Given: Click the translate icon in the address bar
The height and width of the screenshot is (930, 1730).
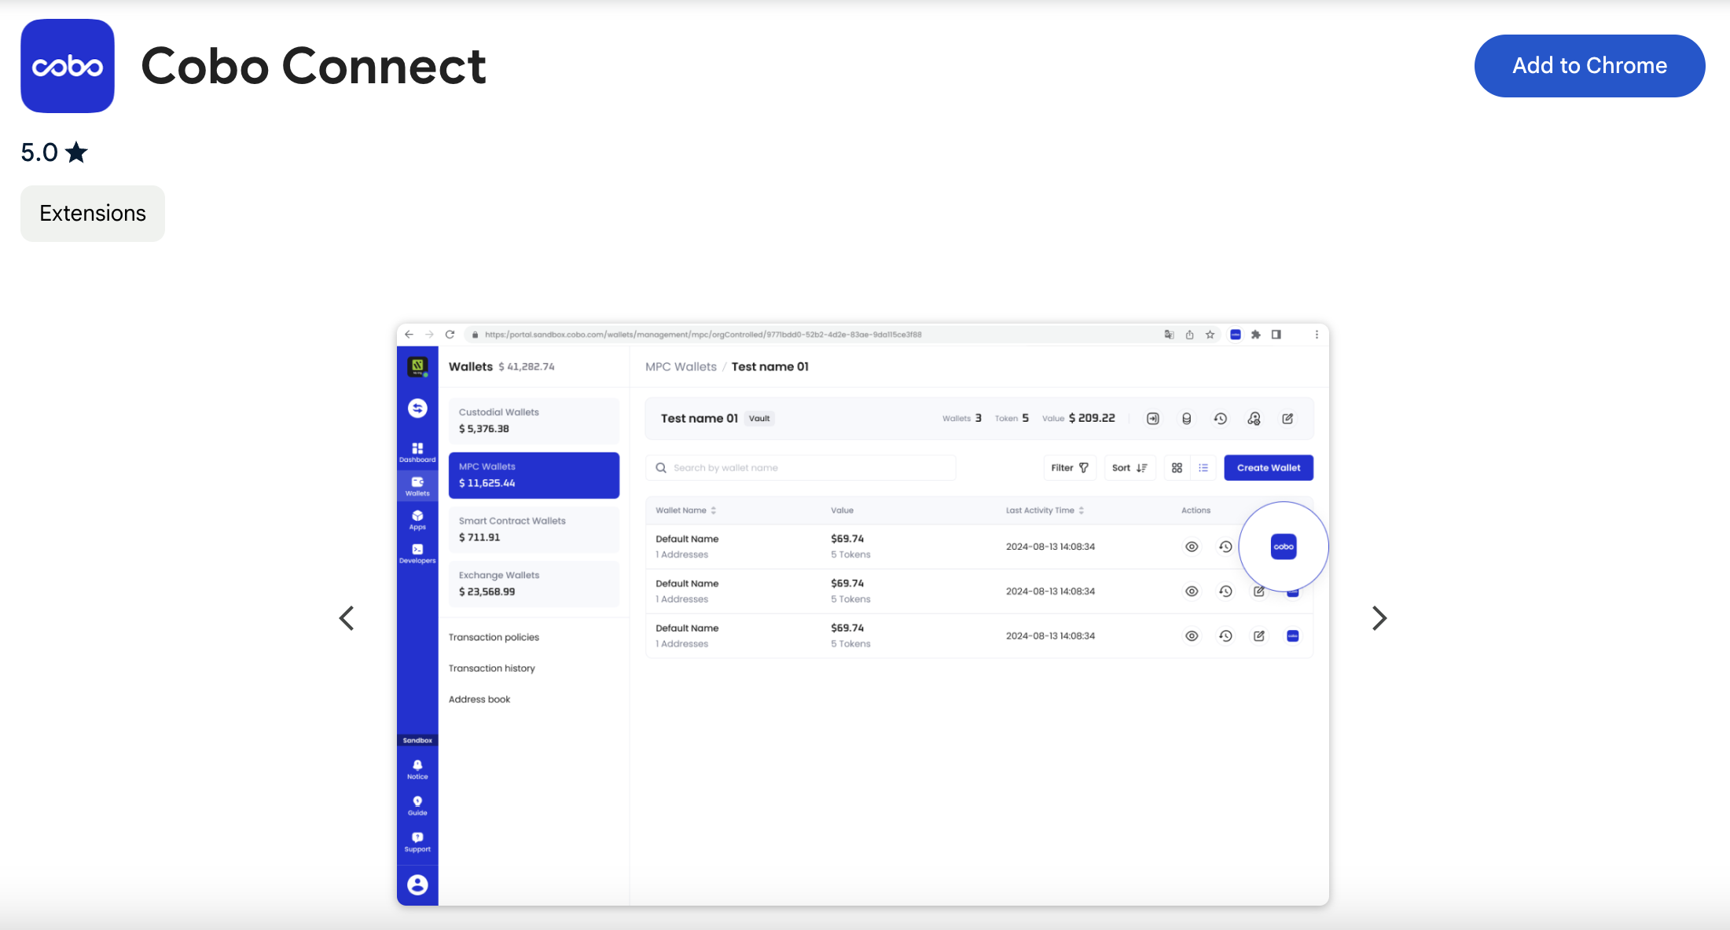Looking at the screenshot, I should tap(1169, 335).
